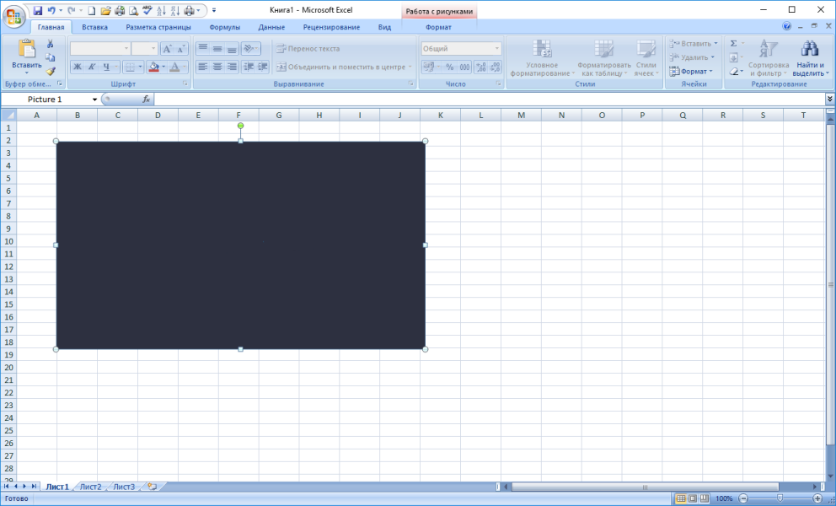836x506 pixels.
Task: Save the workbook from quick access toolbar
Action: [x=37, y=10]
